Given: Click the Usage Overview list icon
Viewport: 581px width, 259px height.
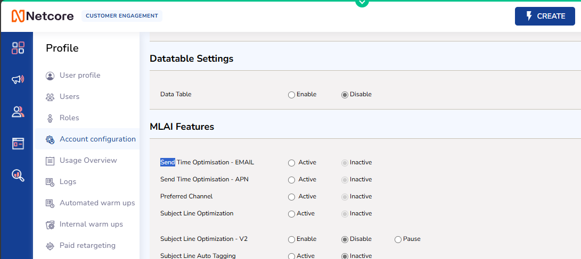Looking at the screenshot, I should (x=50, y=161).
